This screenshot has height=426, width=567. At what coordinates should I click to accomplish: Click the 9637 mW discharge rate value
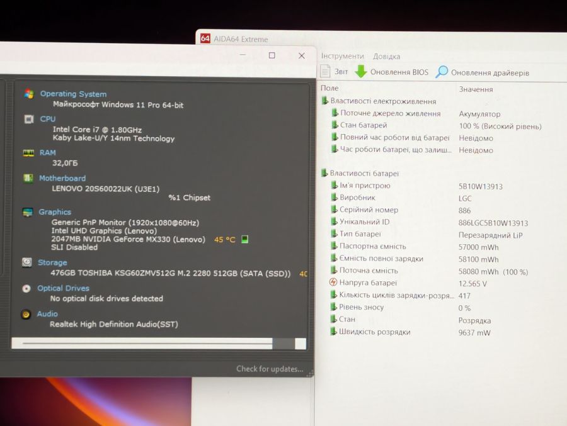point(474,333)
